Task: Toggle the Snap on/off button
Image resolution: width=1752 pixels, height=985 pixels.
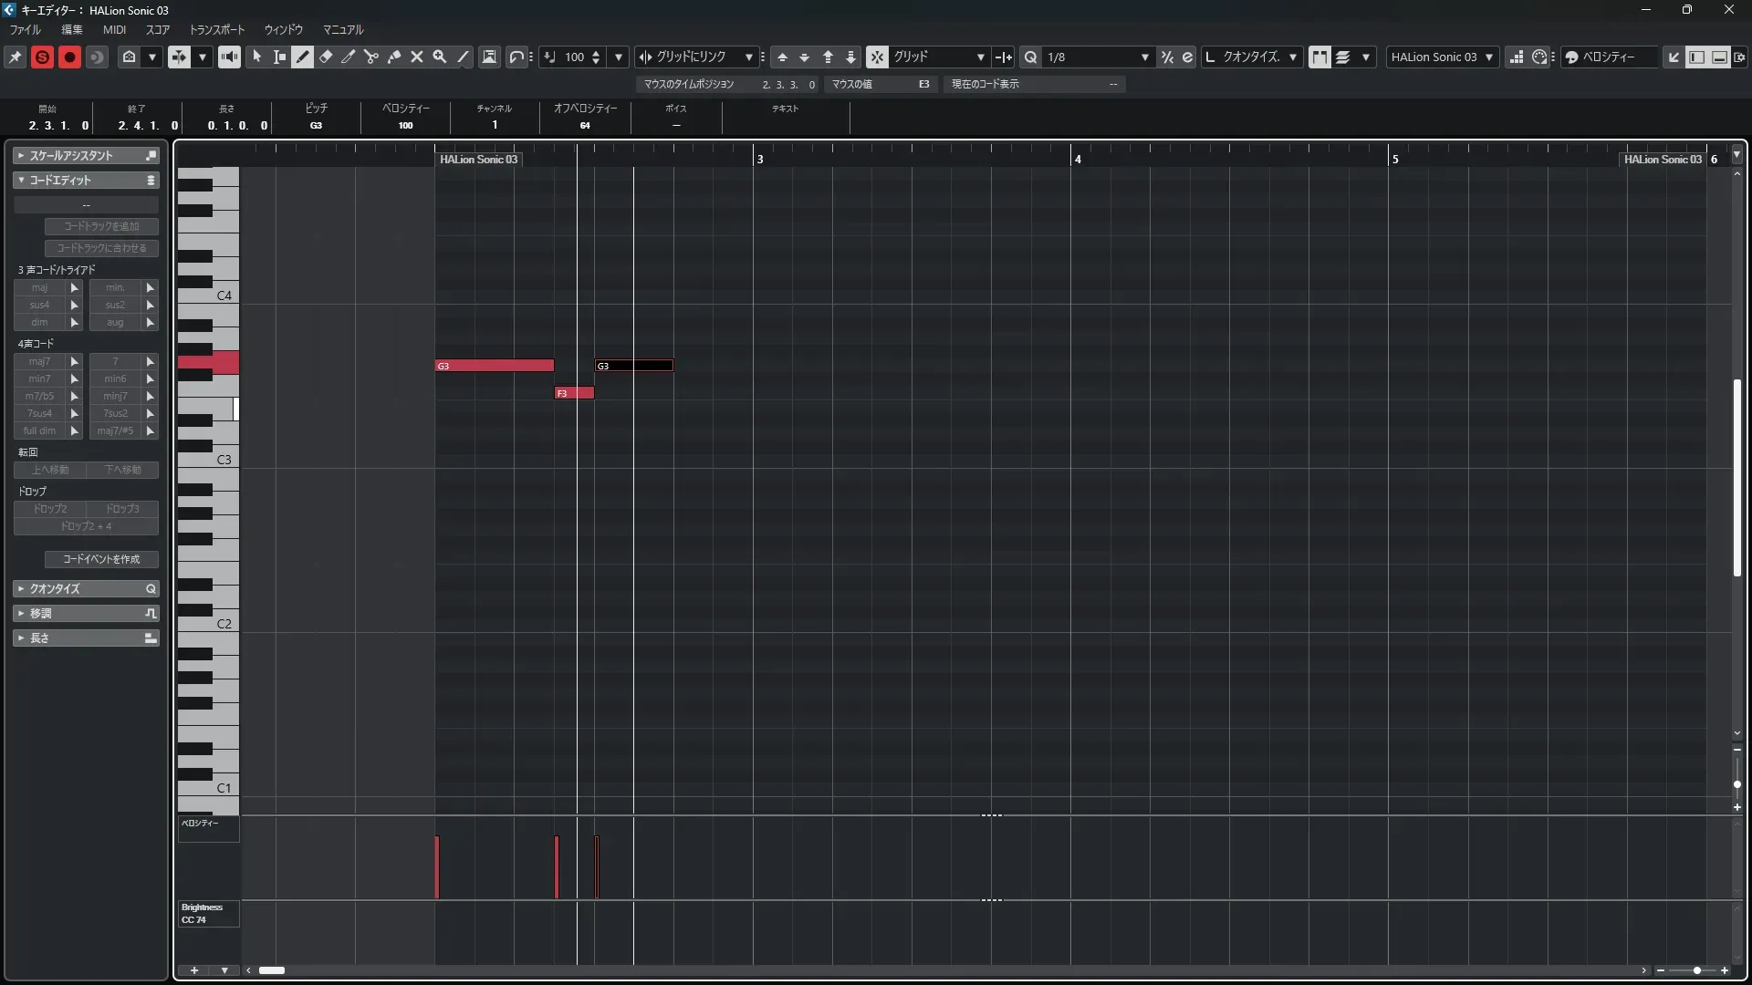Action: pyautogui.click(x=876, y=57)
